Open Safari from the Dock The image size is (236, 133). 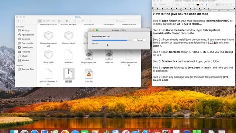(34, 132)
